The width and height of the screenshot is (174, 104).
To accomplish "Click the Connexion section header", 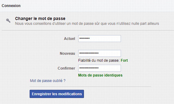I will (11, 6).
